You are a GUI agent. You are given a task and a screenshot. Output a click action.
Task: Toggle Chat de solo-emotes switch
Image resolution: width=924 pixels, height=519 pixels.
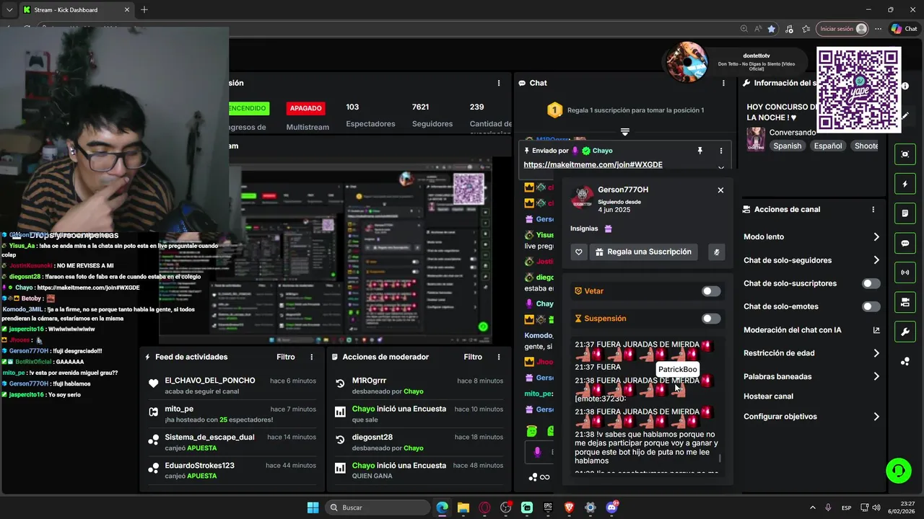point(871,306)
